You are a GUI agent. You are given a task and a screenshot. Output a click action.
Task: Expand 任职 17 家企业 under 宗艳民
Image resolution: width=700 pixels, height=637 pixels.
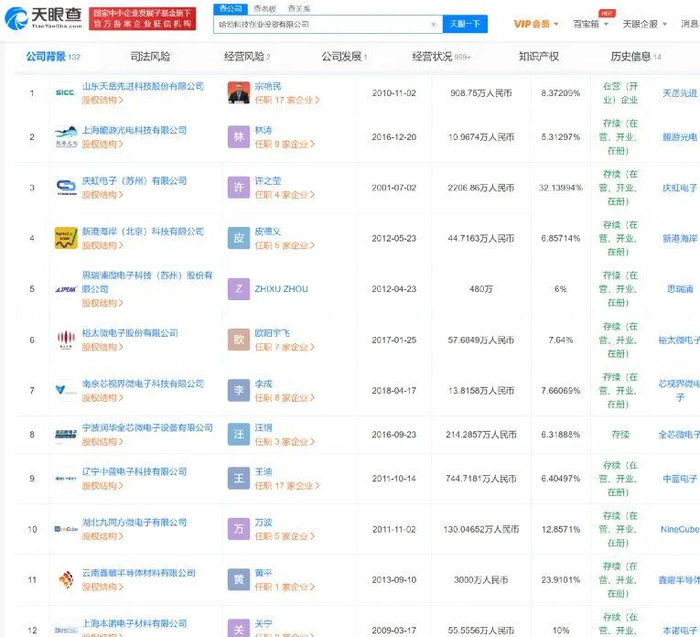tap(287, 101)
